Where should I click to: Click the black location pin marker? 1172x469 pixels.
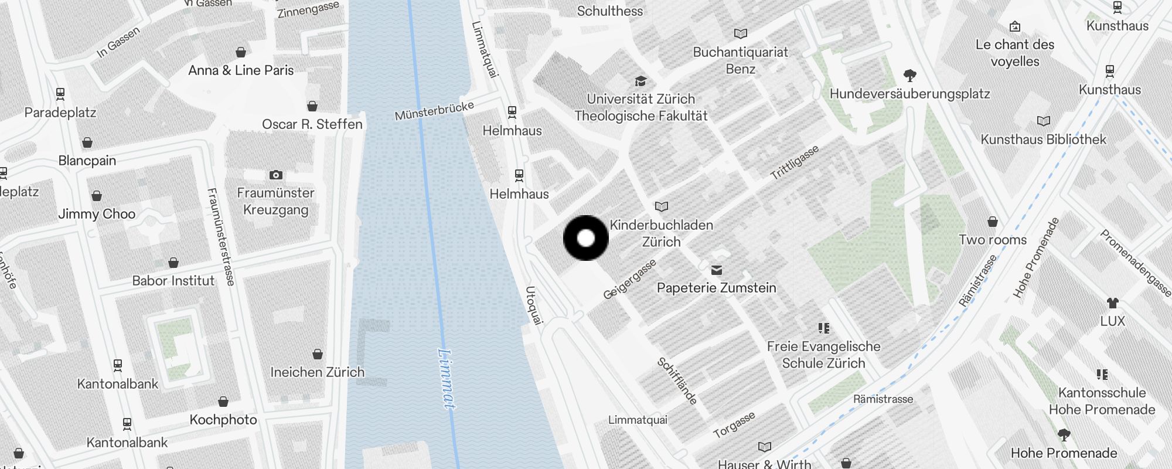[x=586, y=238]
